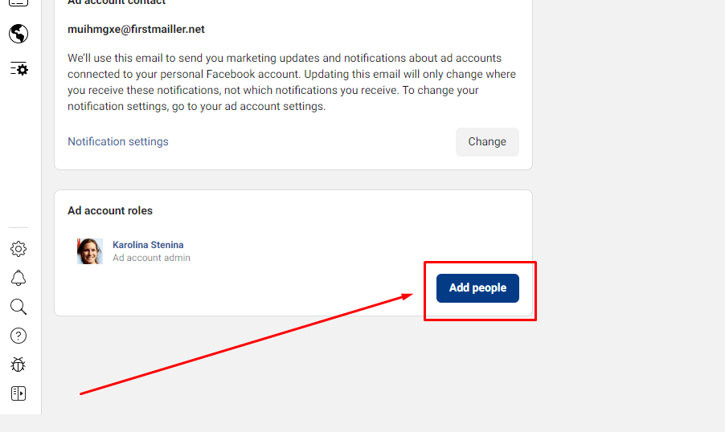725x432 pixels.
Task: Click the partially visible card icon at top of sidebar
Action: (x=18, y=3)
